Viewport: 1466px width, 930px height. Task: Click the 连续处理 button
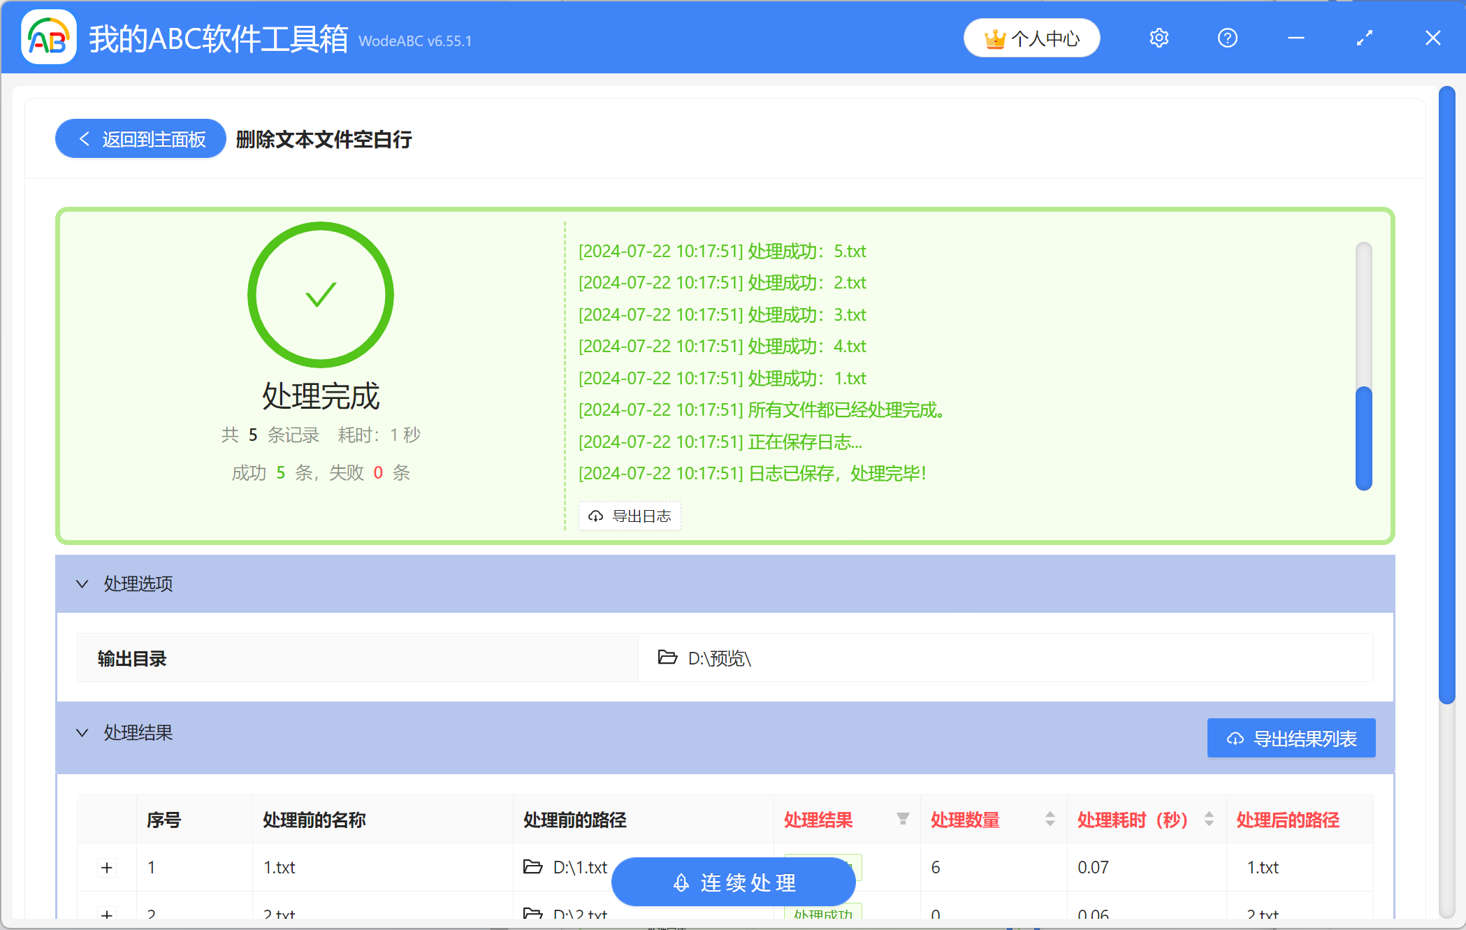pos(732,882)
